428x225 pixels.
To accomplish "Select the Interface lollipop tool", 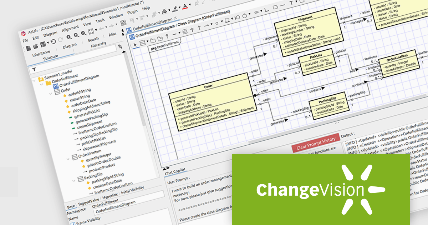I will click(x=167, y=36).
